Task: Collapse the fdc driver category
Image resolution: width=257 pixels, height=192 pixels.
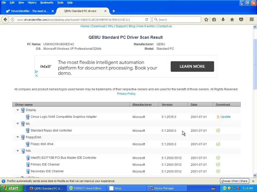Action: click(18, 123)
